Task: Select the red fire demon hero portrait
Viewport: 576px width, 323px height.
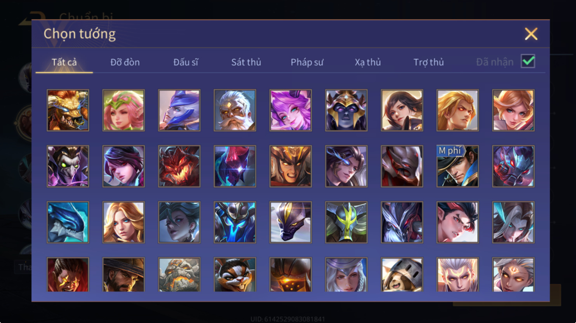Action: [x=179, y=166]
